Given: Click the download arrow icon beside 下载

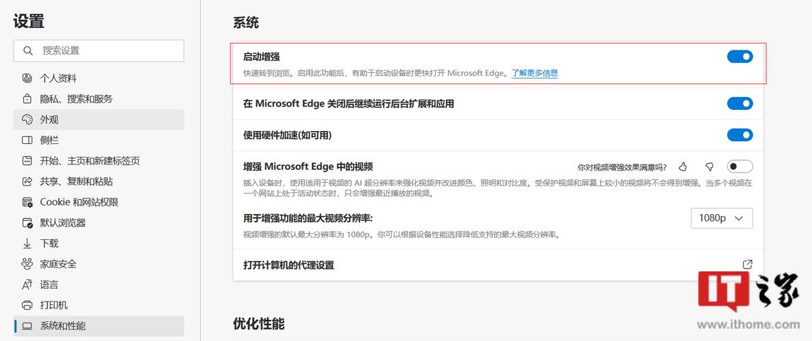Looking at the screenshot, I should tap(27, 244).
